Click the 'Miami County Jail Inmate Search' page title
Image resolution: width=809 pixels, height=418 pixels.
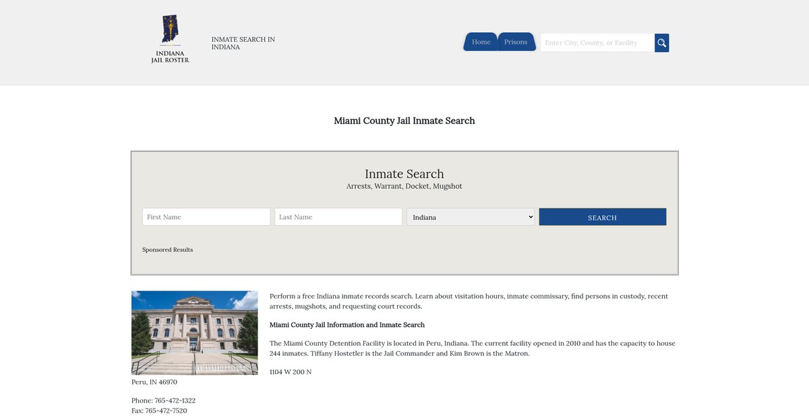[404, 121]
